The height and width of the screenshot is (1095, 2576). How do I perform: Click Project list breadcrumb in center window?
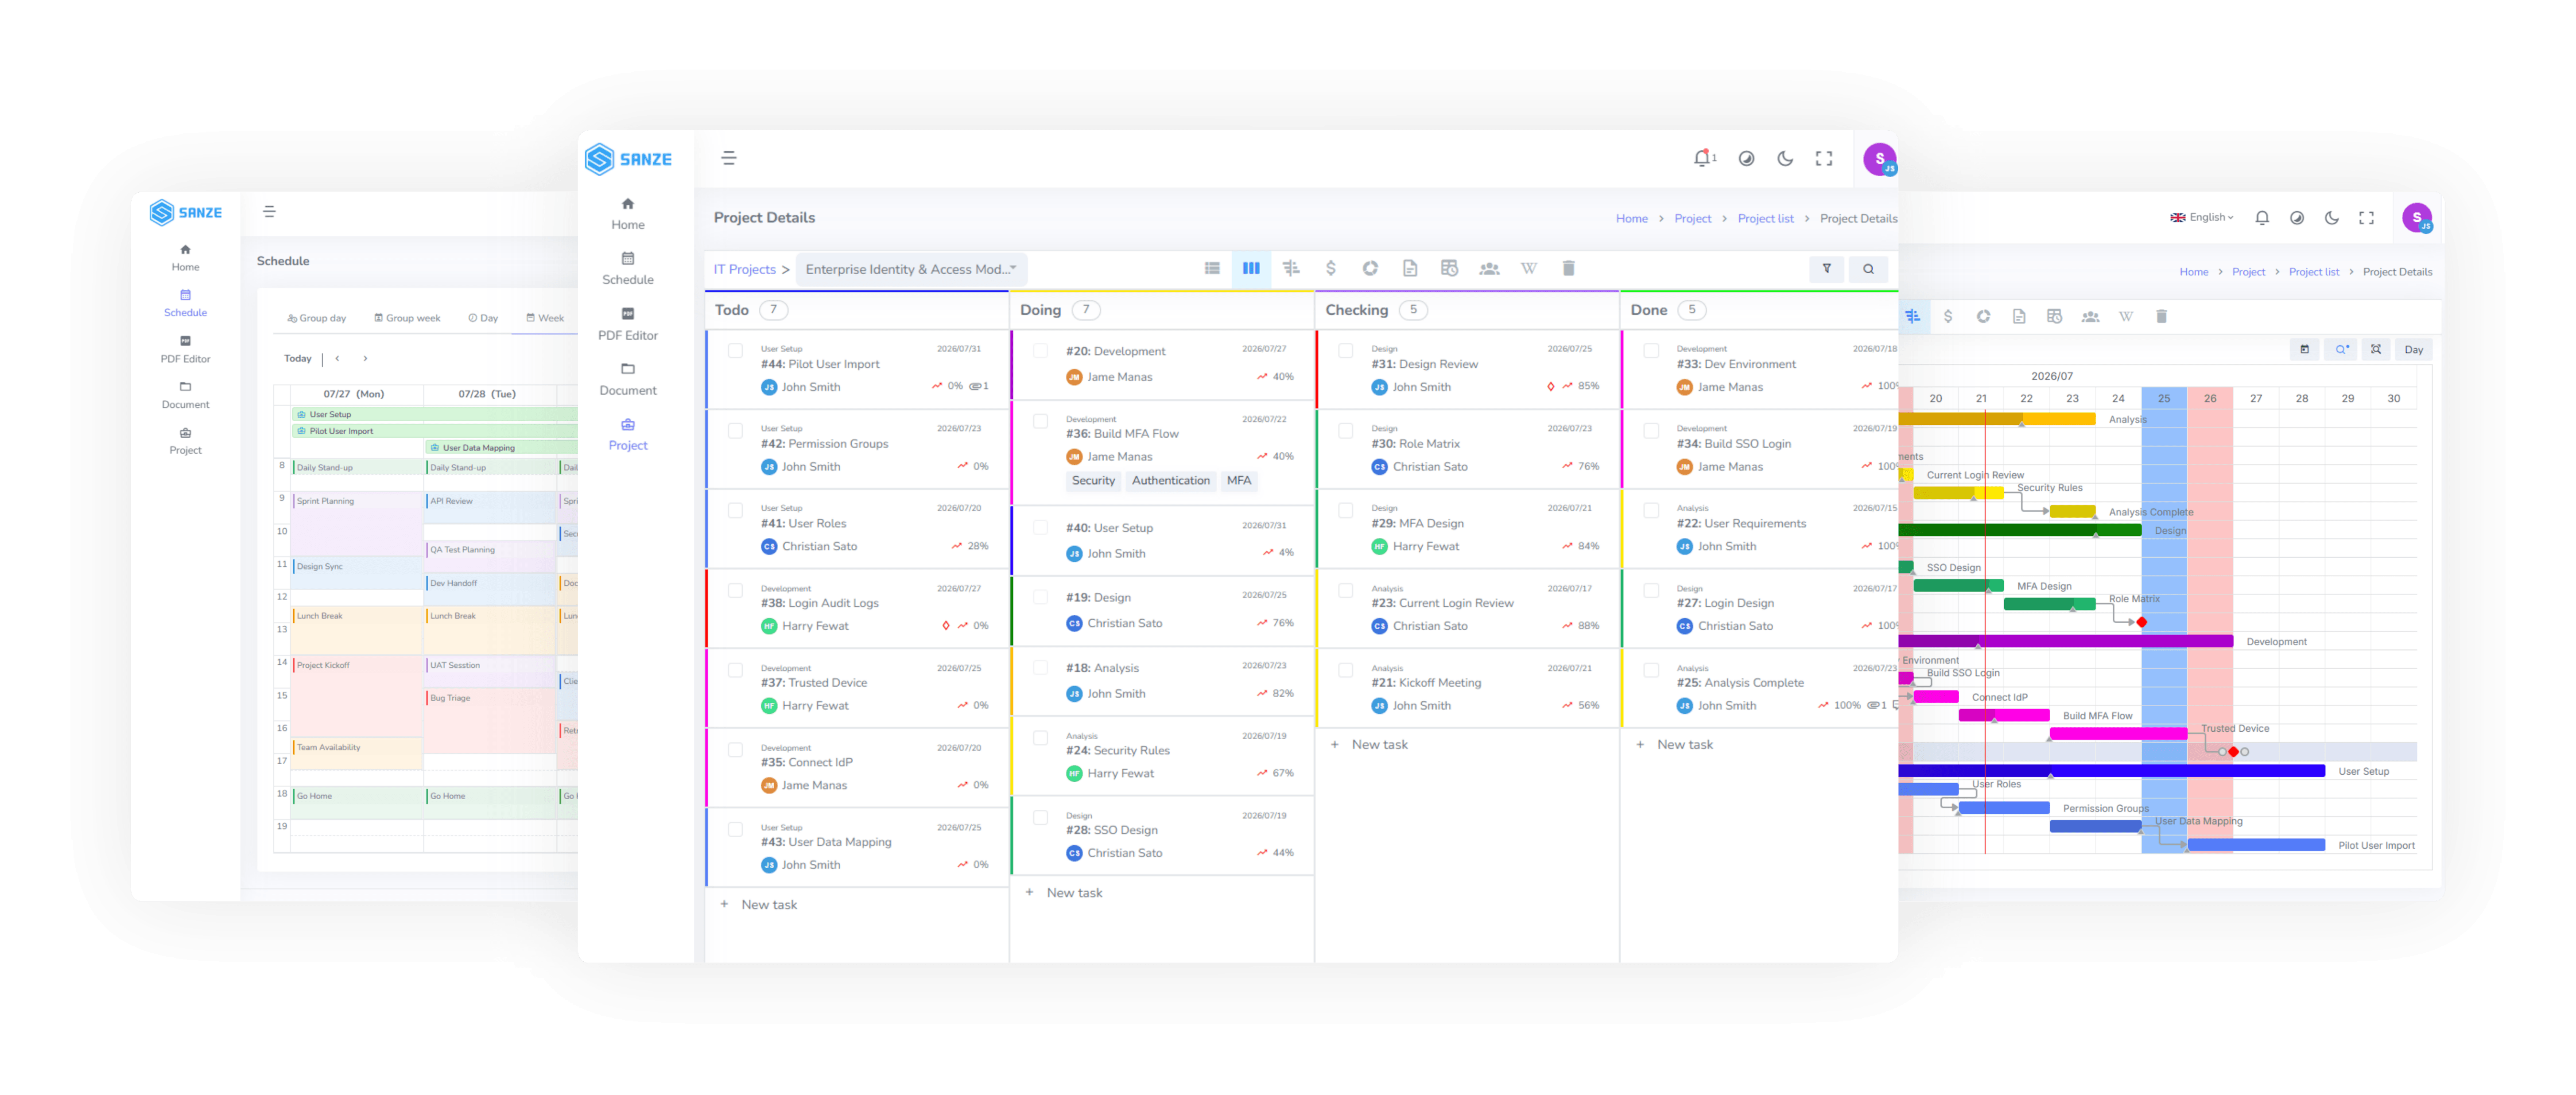[1765, 218]
